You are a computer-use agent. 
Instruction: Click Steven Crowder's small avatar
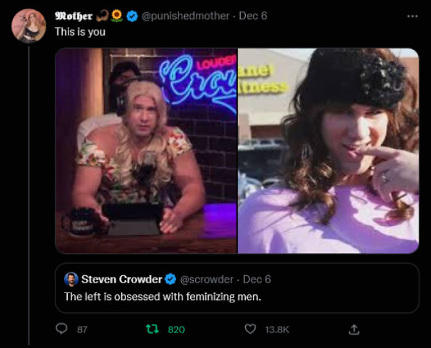click(x=71, y=280)
